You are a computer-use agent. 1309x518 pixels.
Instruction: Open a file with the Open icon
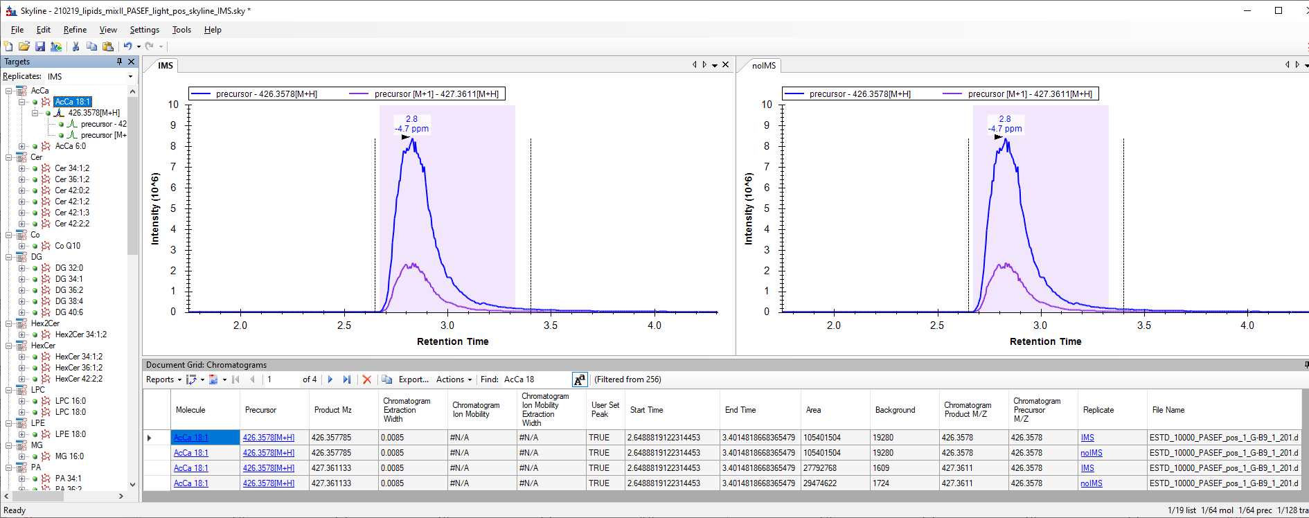tap(24, 46)
